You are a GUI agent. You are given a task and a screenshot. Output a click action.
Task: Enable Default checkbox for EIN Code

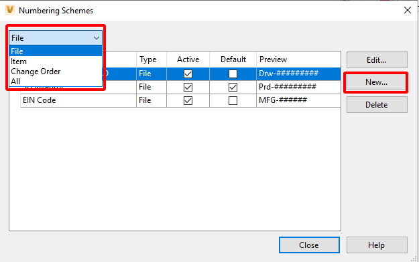coord(233,100)
